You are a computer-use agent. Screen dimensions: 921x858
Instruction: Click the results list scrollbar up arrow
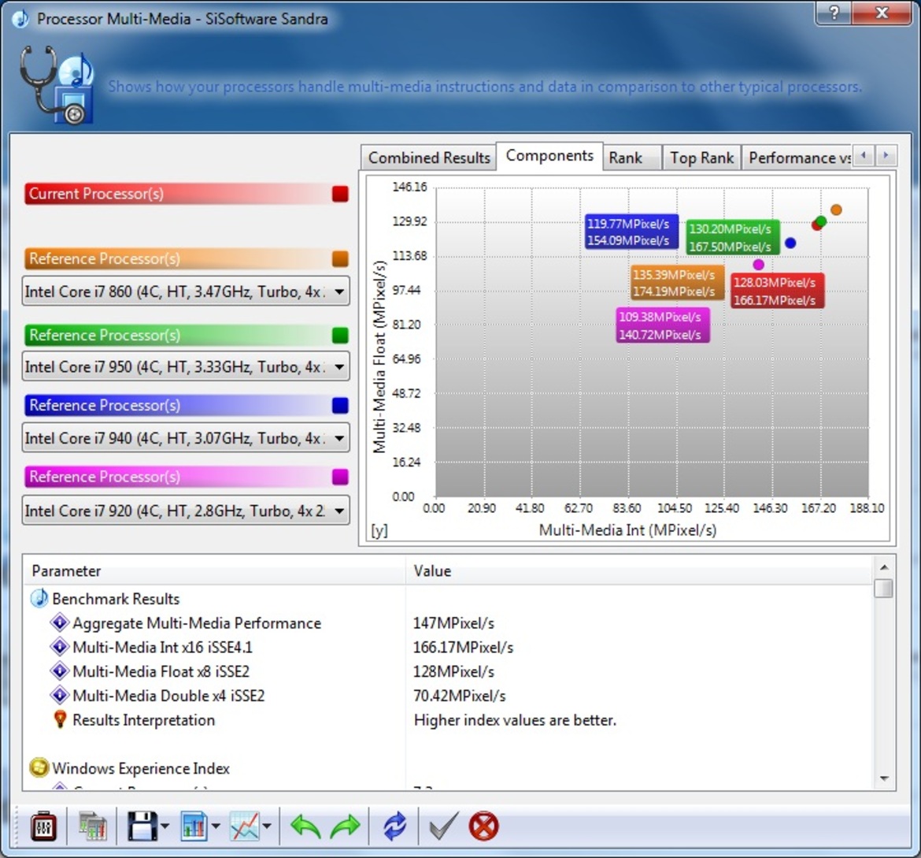click(x=883, y=567)
